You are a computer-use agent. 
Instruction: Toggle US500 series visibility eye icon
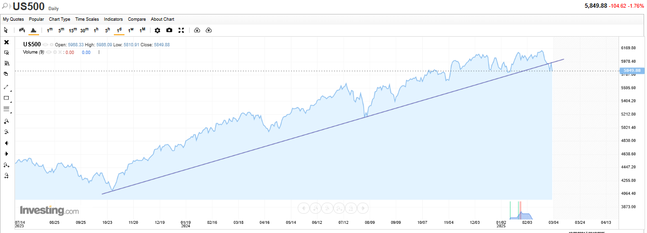pos(45,45)
